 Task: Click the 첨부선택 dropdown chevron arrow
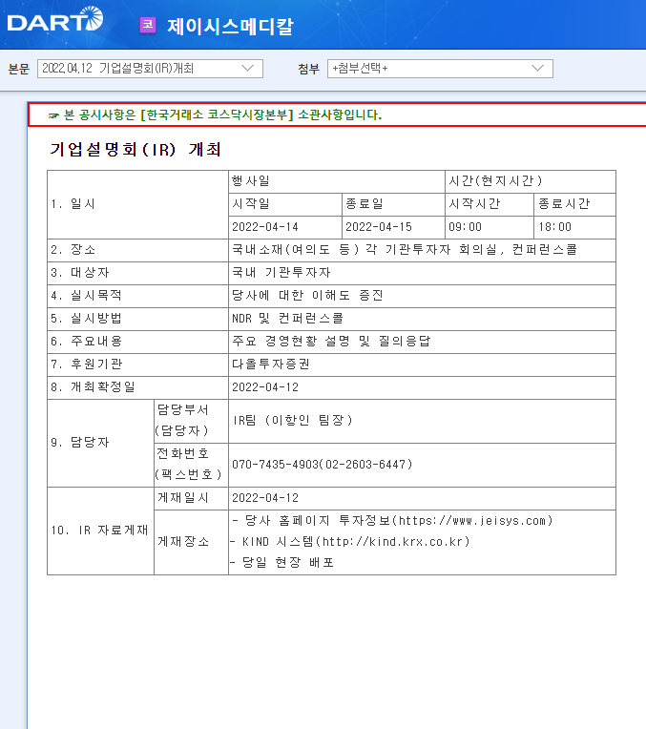click(537, 69)
